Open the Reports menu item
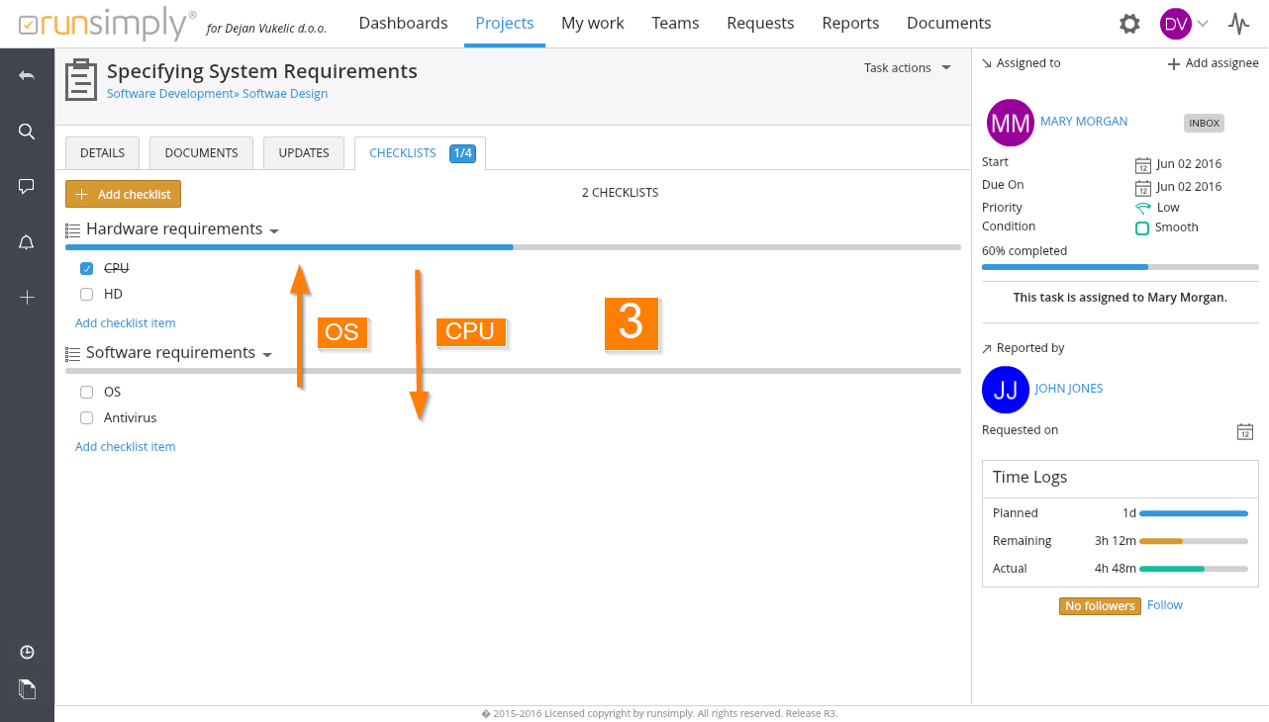This screenshot has width=1269, height=722. [850, 23]
